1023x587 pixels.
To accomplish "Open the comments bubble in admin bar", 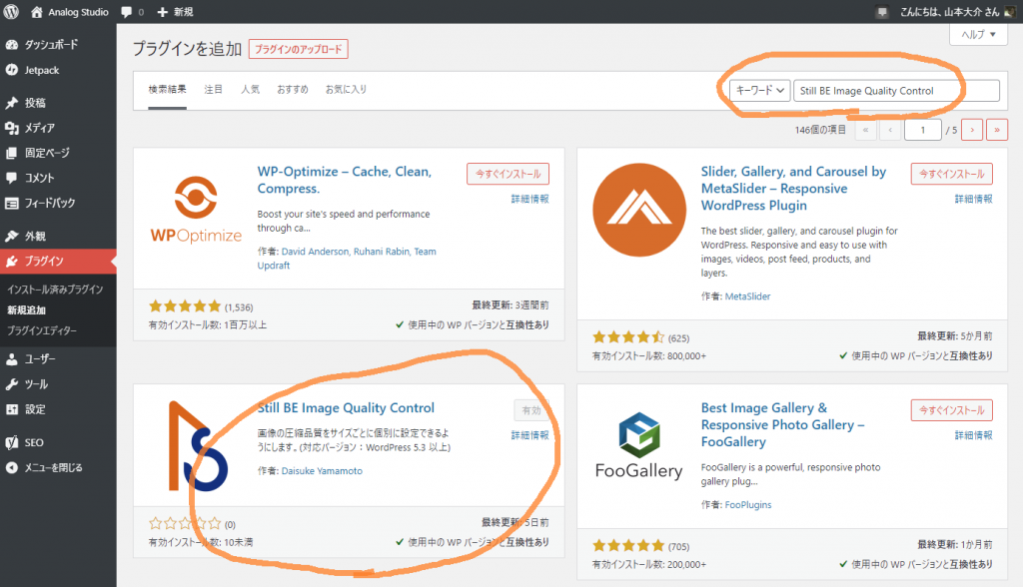I will (127, 12).
